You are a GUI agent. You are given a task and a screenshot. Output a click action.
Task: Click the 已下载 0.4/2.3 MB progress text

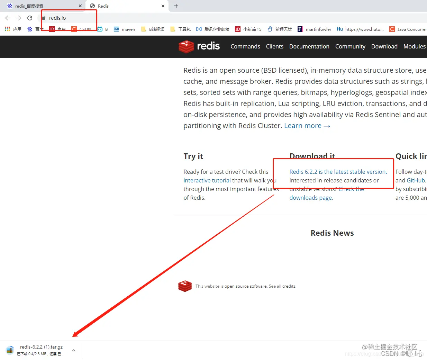[x=40, y=354]
